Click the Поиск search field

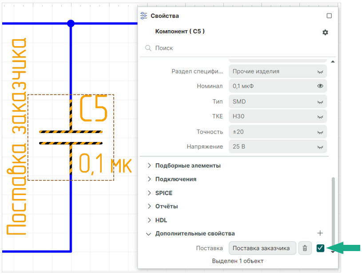point(235,48)
